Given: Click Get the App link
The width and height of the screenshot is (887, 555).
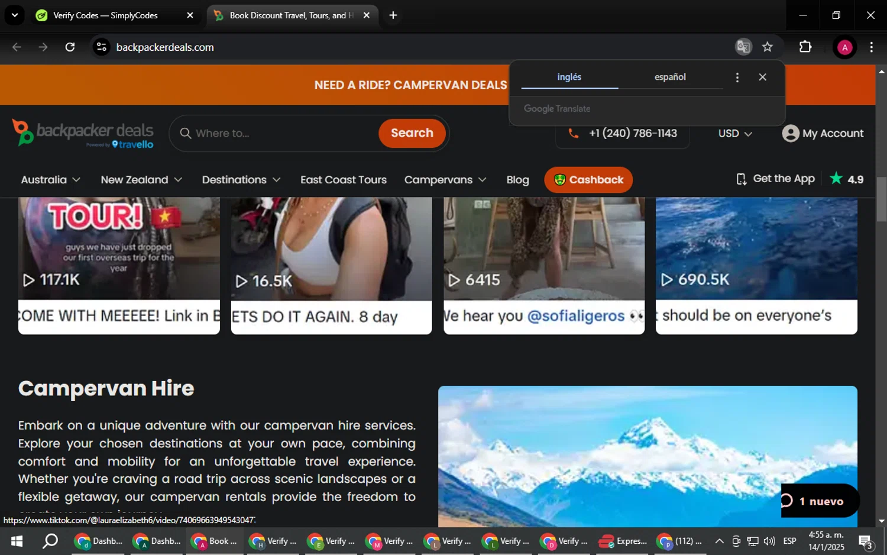Looking at the screenshot, I should click(775, 179).
